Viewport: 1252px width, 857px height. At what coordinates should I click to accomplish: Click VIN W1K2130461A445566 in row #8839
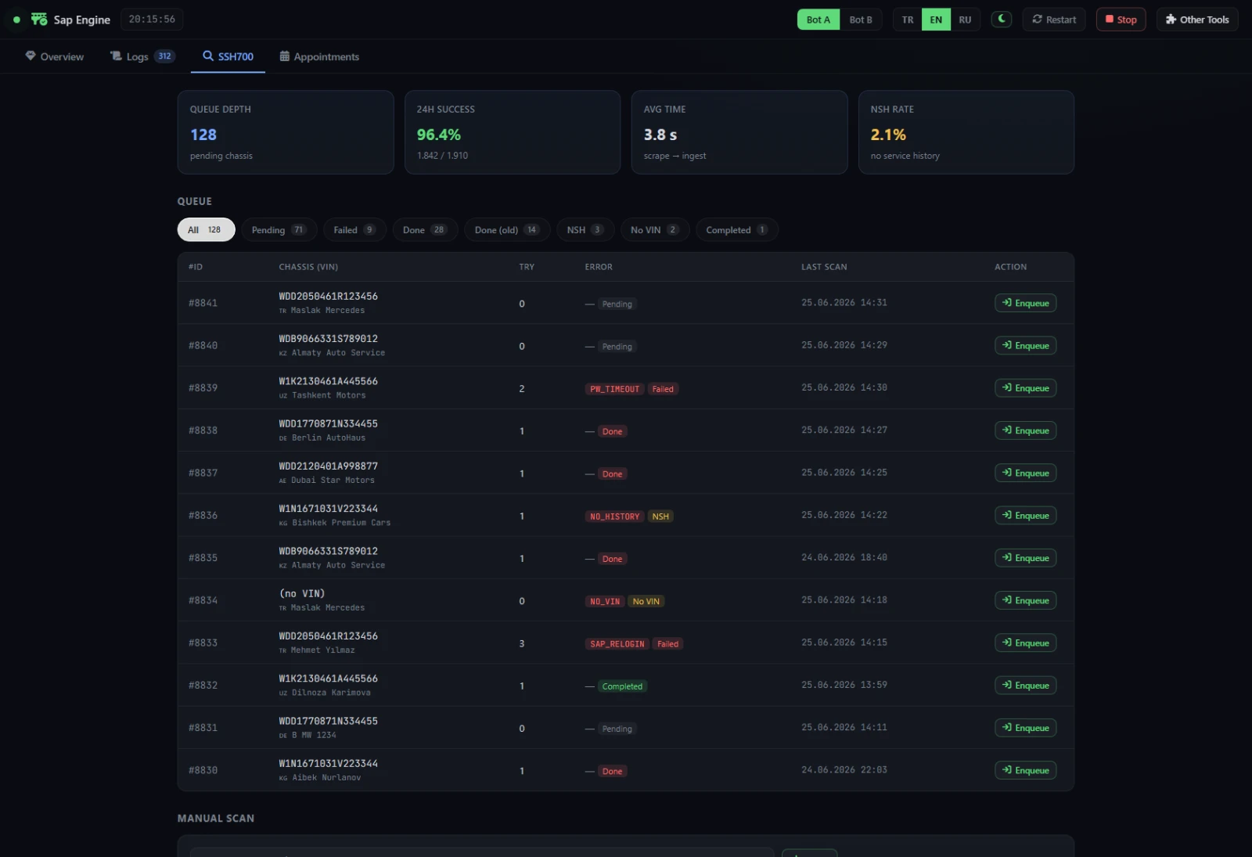point(328,381)
